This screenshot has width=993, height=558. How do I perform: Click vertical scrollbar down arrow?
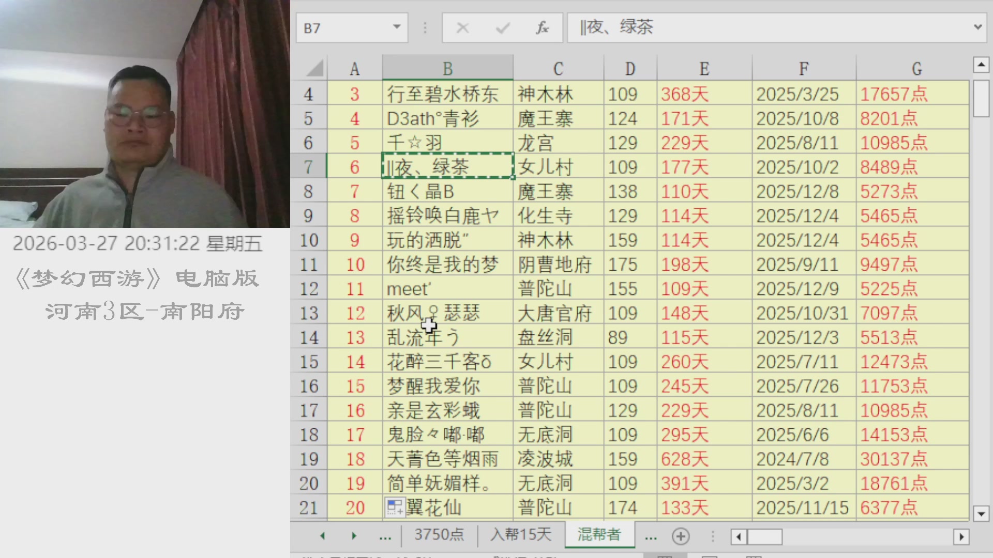[x=981, y=514]
